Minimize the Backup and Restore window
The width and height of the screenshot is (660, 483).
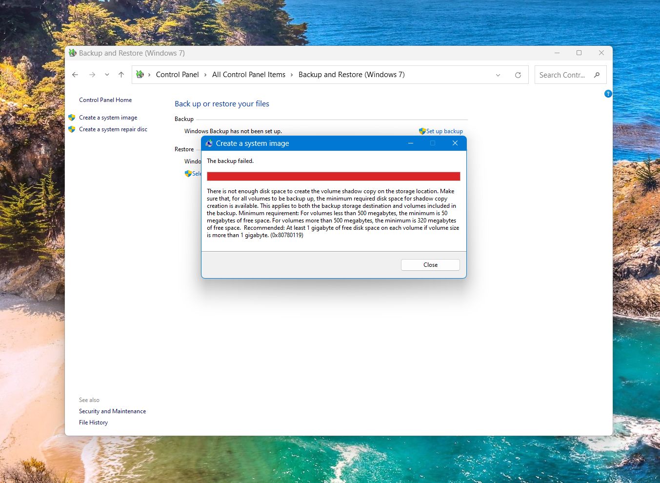click(x=557, y=53)
